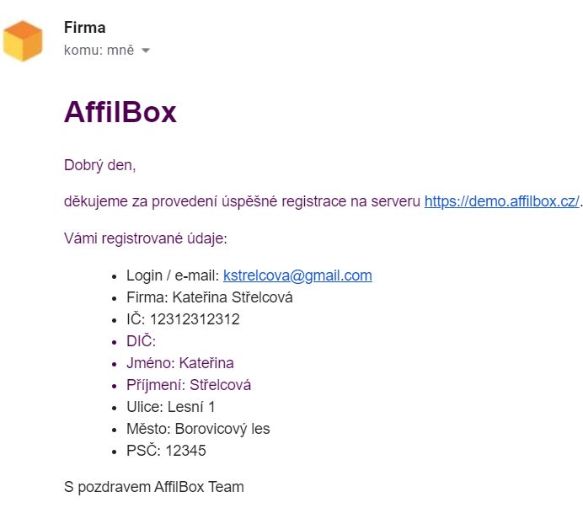Click the orange cube sender avatar
Screen dimensions: 583x508
tap(23, 40)
